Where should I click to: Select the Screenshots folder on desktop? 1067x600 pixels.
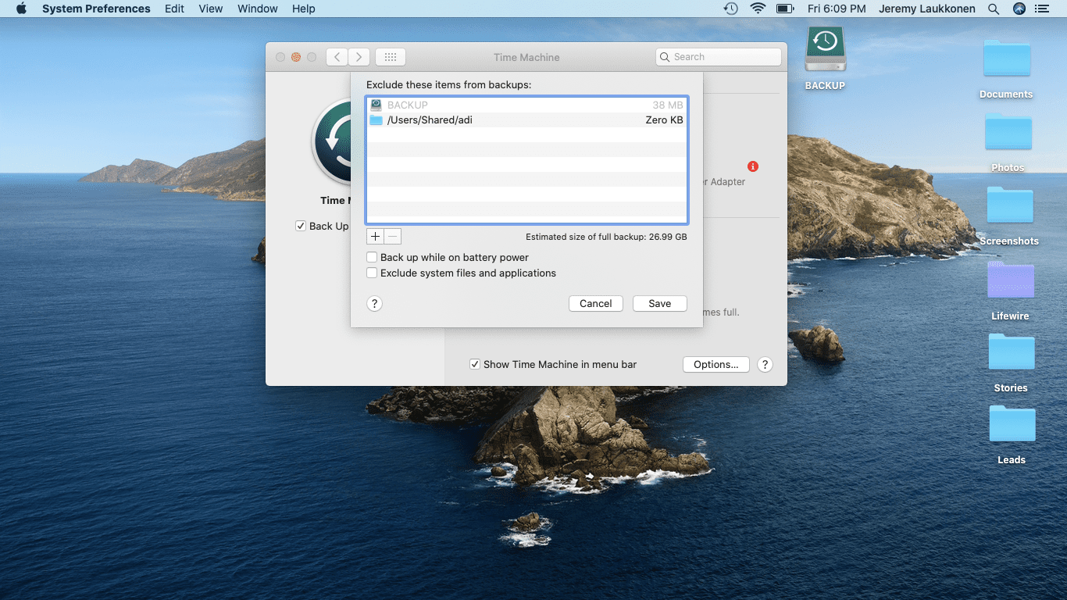pyautogui.click(x=1010, y=205)
